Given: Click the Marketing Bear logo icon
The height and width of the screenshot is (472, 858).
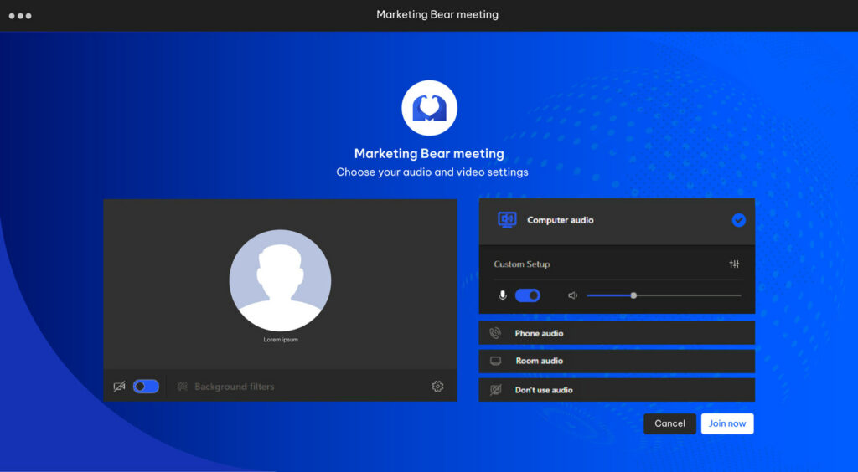Looking at the screenshot, I should [x=430, y=108].
